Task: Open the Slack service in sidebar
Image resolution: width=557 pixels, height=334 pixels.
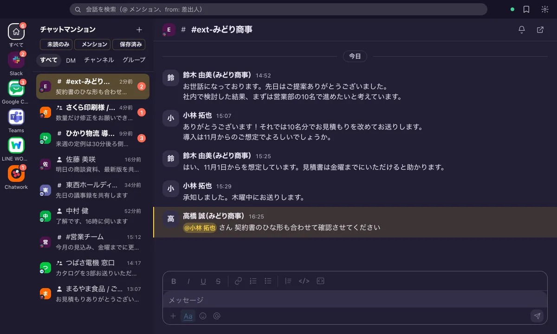Action: [16, 60]
